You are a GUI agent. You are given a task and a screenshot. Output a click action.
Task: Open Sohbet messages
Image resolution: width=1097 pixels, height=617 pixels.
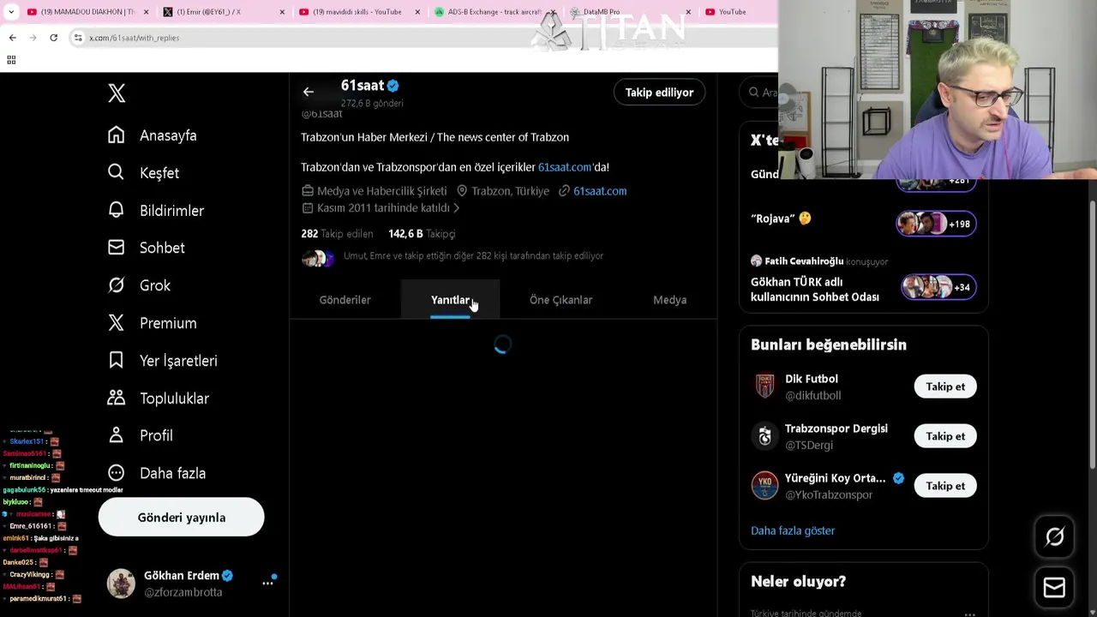pos(147,248)
